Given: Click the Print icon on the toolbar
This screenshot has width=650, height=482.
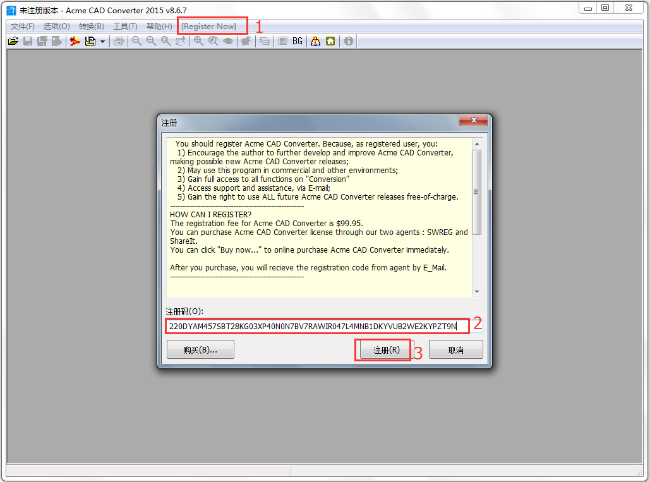Looking at the screenshot, I should (x=119, y=40).
